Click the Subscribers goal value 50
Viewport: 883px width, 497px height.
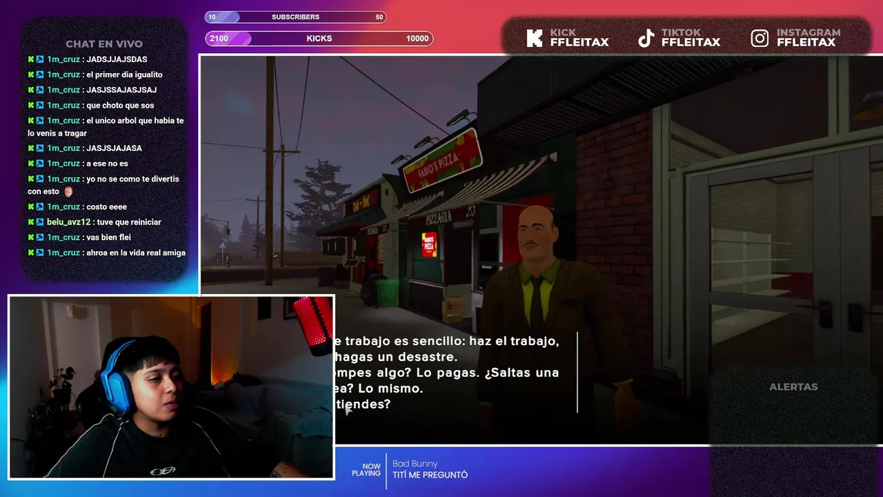tap(379, 17)
